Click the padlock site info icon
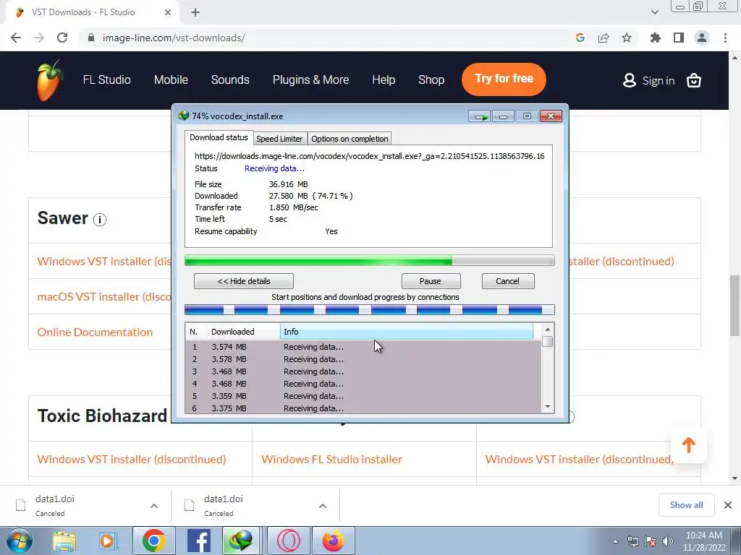 91,38
